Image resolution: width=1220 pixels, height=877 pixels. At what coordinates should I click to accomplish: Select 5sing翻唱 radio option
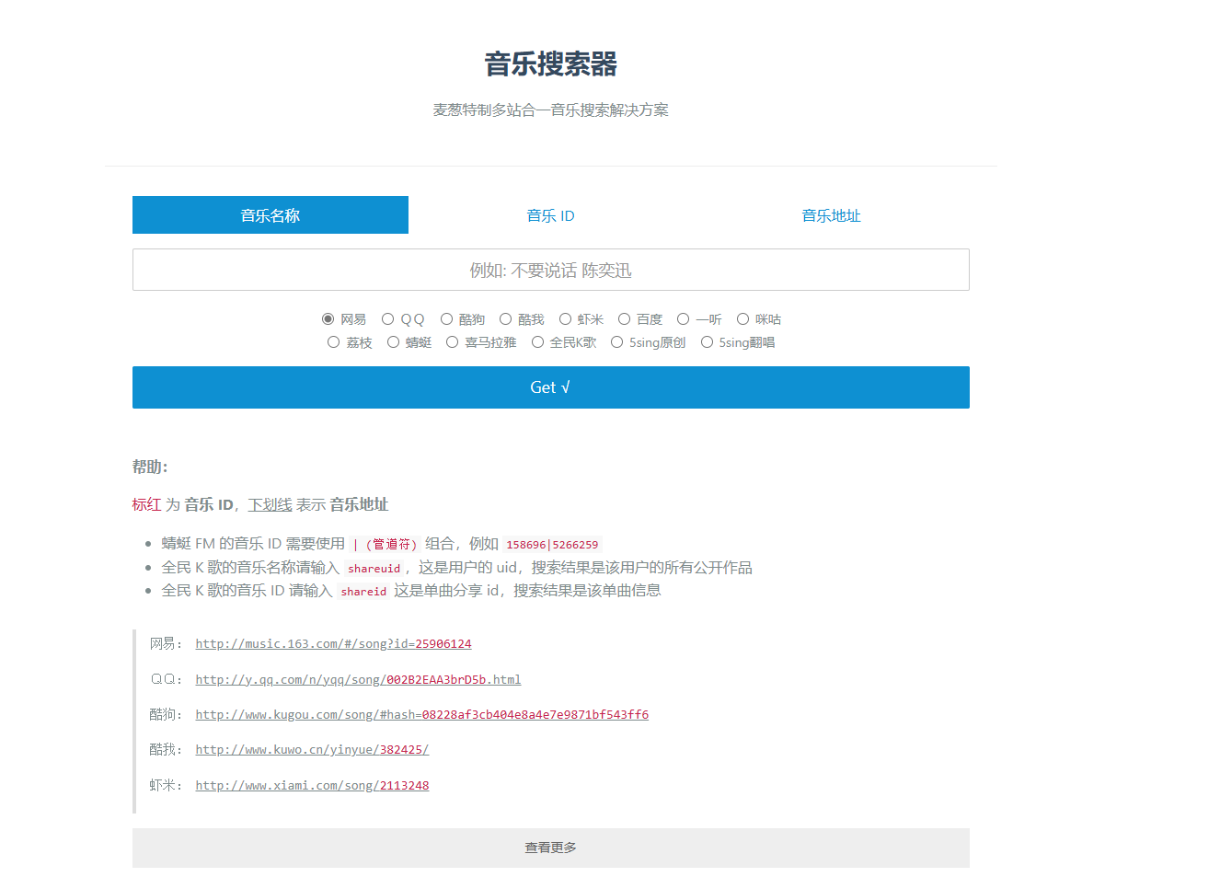coord(707,342)
